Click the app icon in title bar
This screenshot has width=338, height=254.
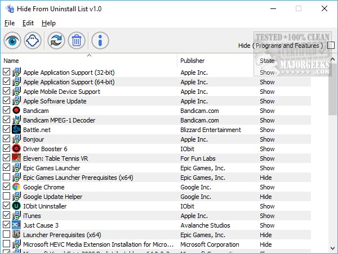10,9
